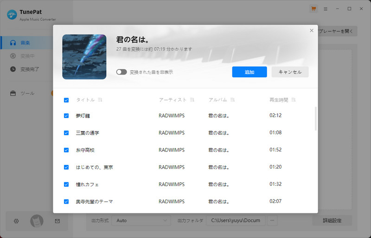Screen dimensions: 371x238
Task: Click the キャンセル button
Action: click(x=290, y=72)
